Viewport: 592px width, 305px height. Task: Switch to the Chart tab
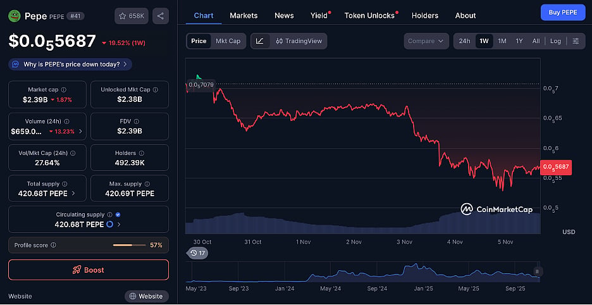[204, 15]
